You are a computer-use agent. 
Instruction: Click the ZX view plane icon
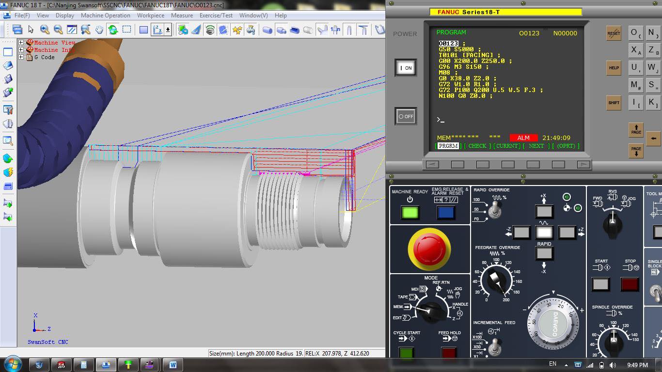[158, 30]
